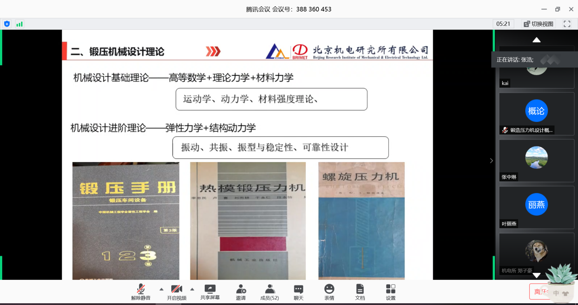
Task: Check the green network signal indicator
Action: coord(19,24)
